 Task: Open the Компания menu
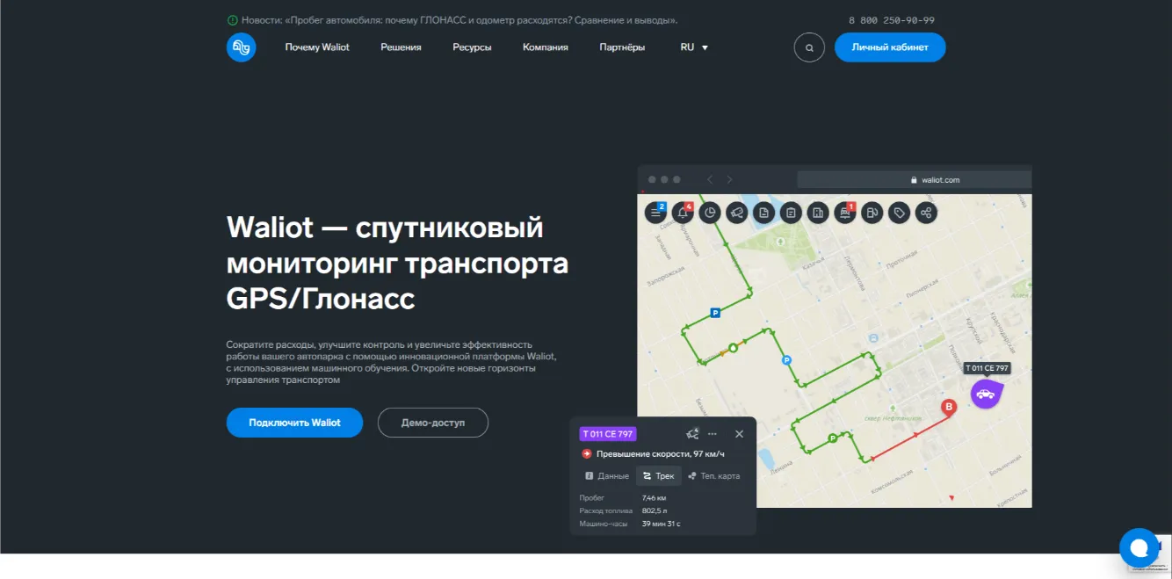(546, 47)
